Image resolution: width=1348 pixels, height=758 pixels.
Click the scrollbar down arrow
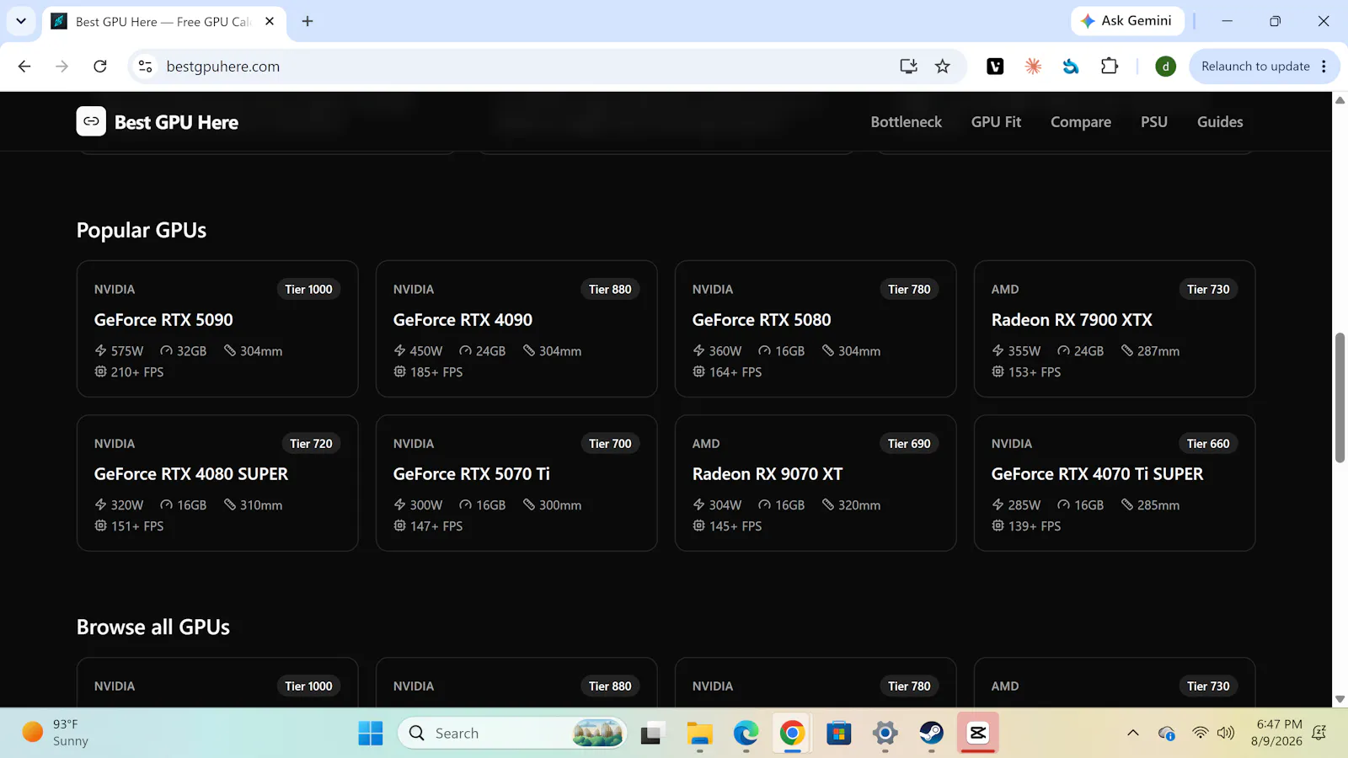pos(1340,699)
